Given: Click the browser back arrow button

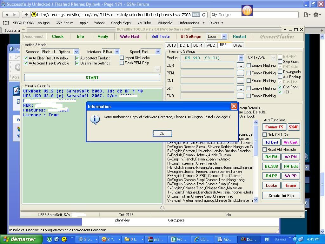Looking at the screenshot, I should (x=7, y=15).
